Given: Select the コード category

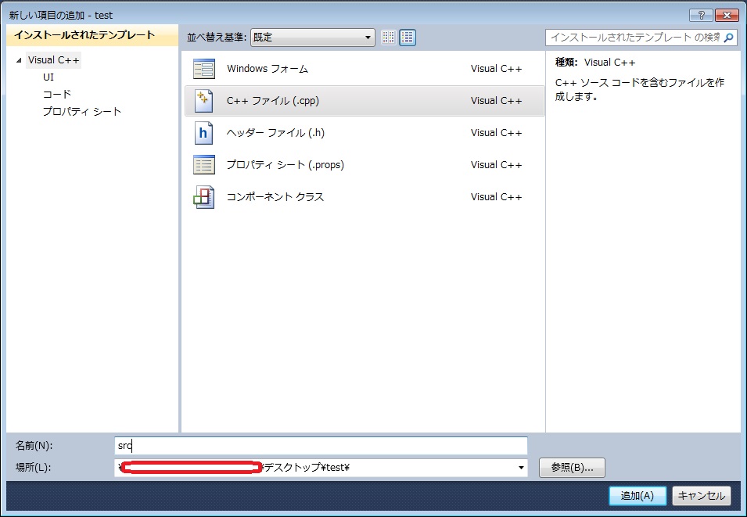Looking at the screenshot, I should [57, 95].
